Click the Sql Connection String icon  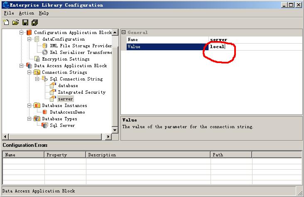point(44,79)
